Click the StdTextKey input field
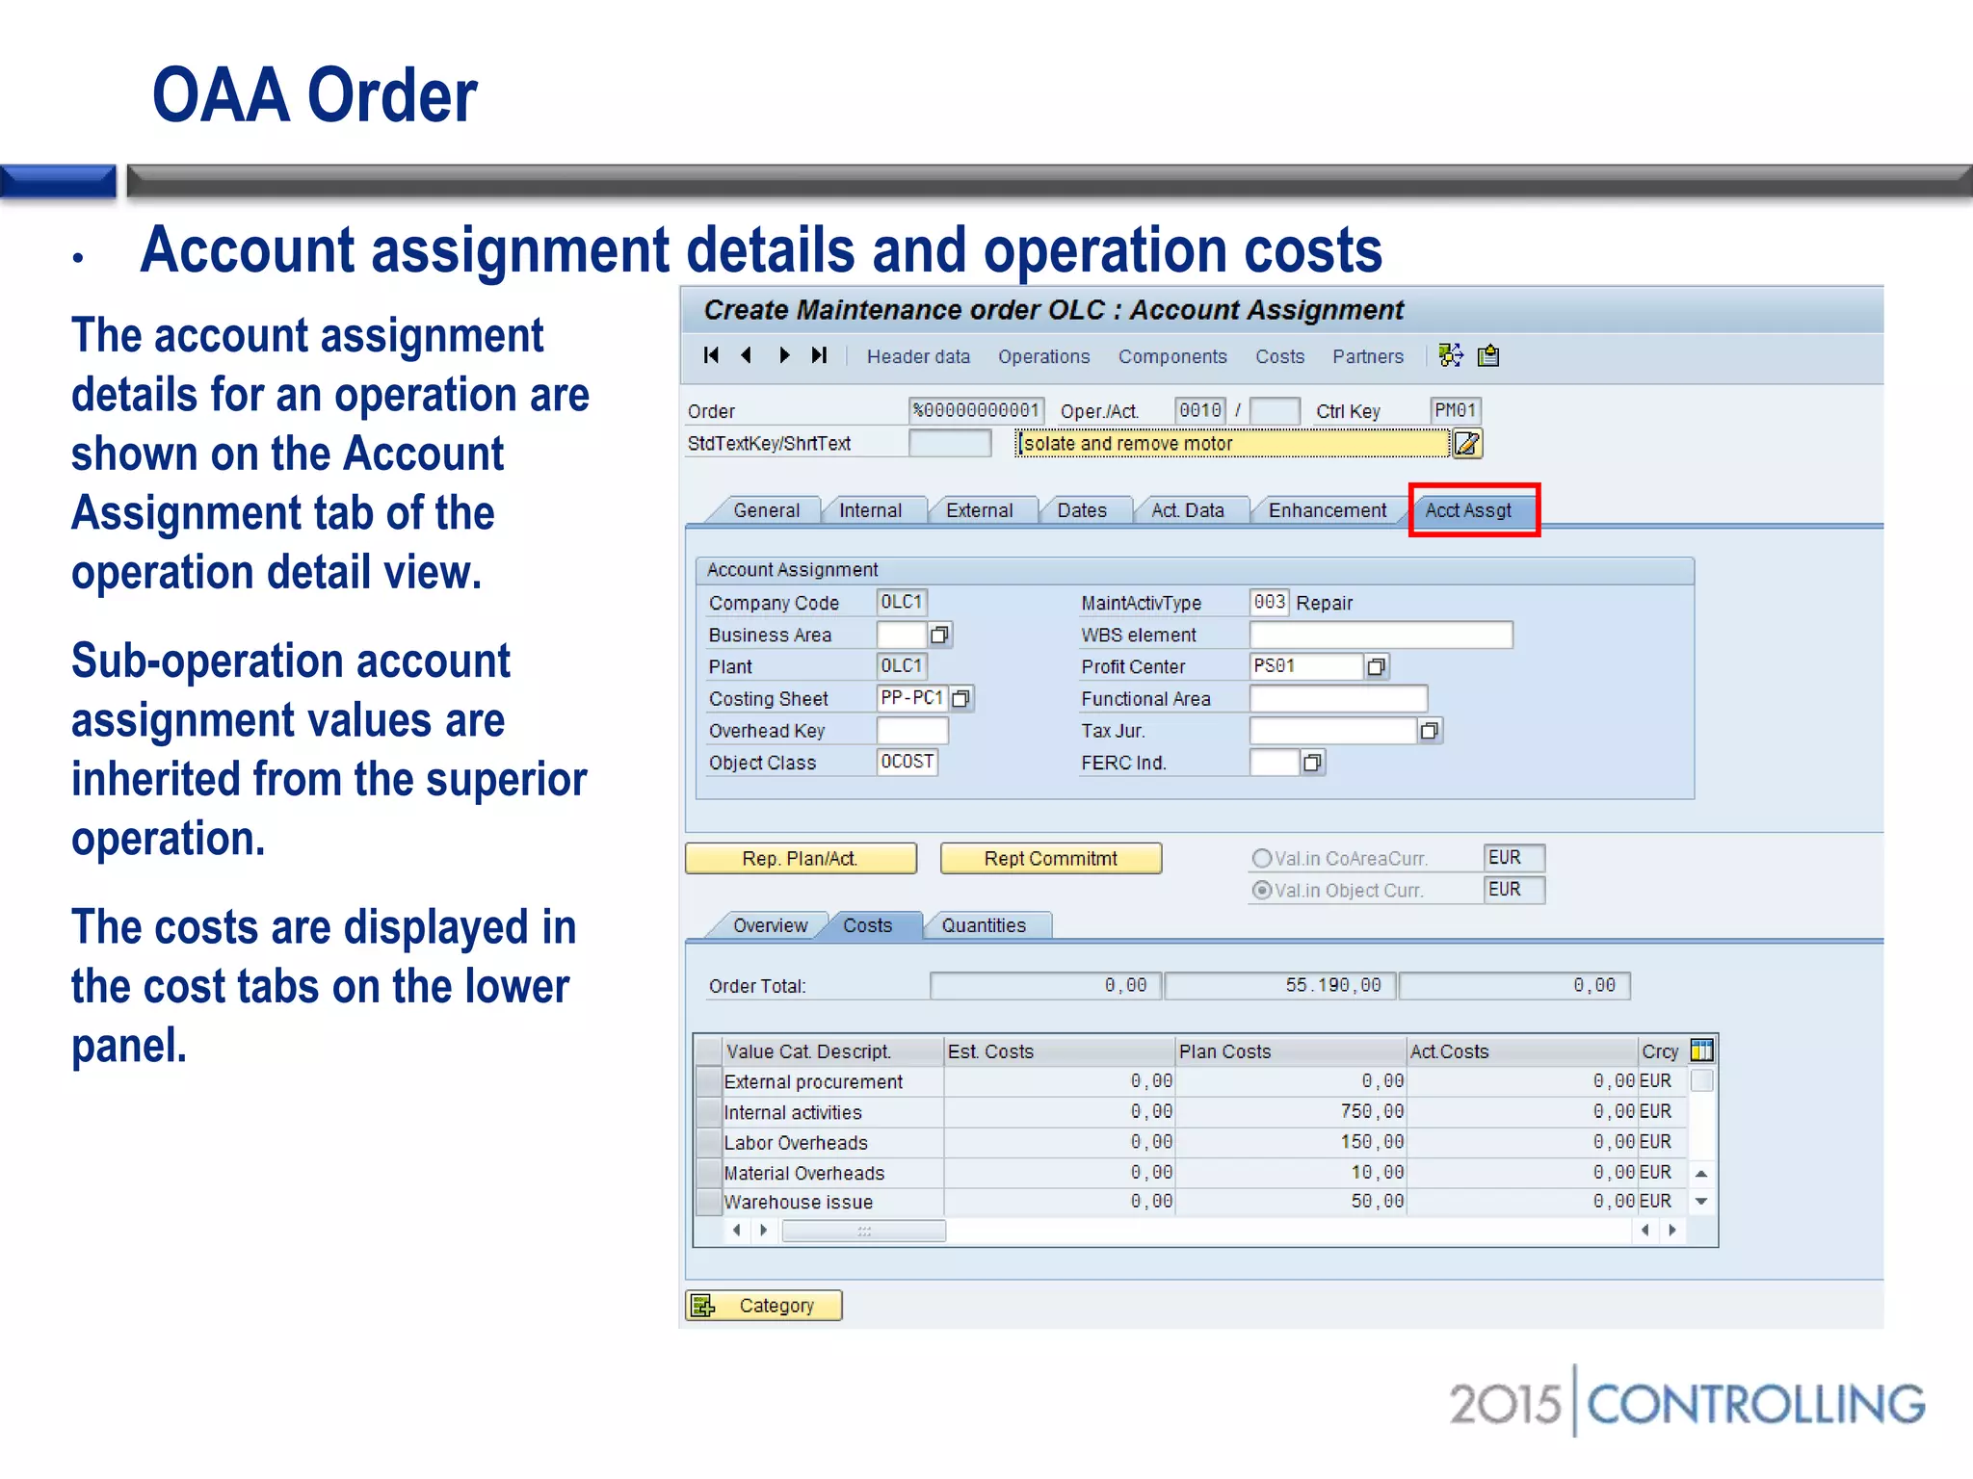Viewport: 1973px width, 1479px height. coord(950,443)
